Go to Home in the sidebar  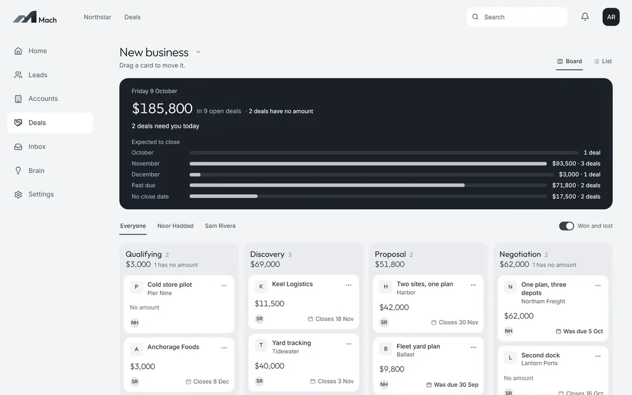tap(50, 51)
